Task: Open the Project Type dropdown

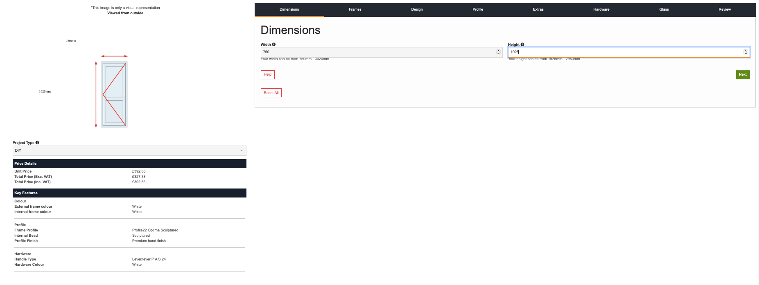Action: (129, 150)
